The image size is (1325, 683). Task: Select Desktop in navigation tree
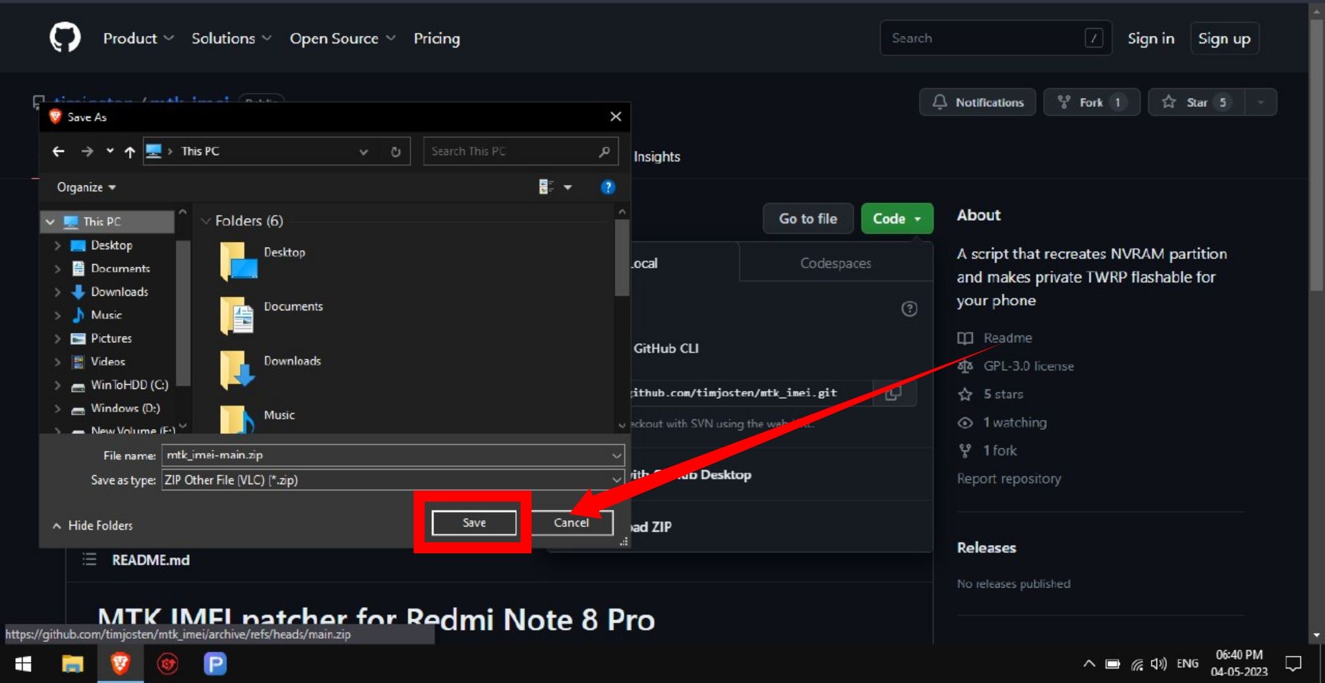tap(111, 245)
